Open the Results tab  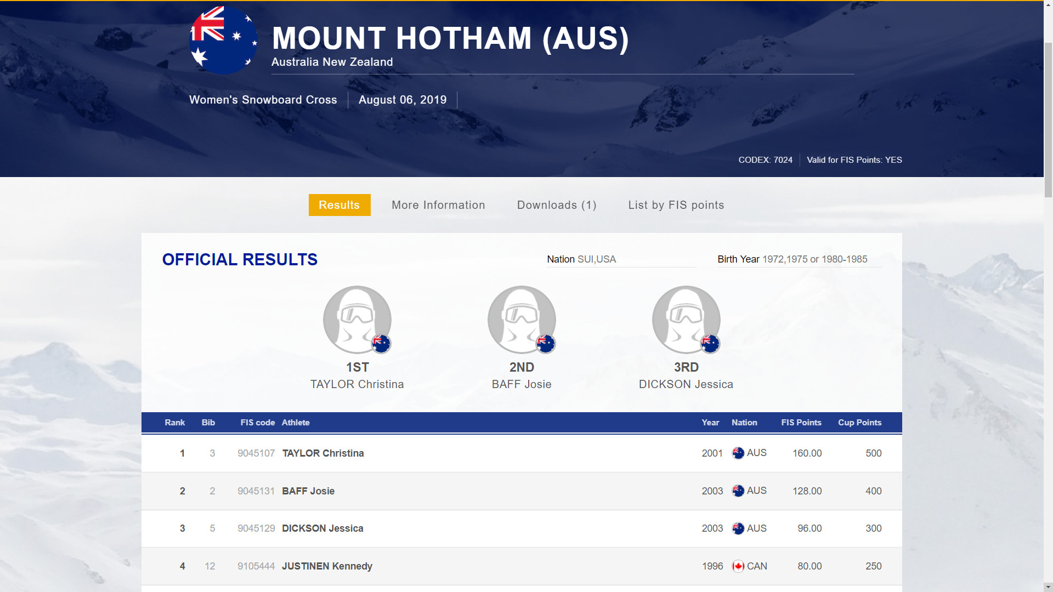[x=339, y=205]
